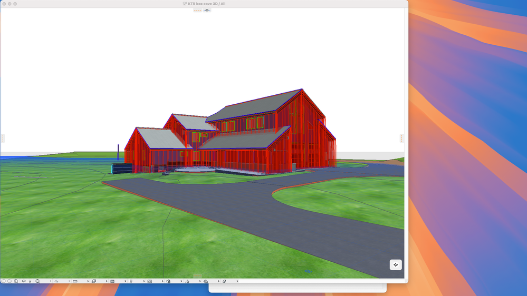Click the 3D window icon beside title

(x=185, y=4)
